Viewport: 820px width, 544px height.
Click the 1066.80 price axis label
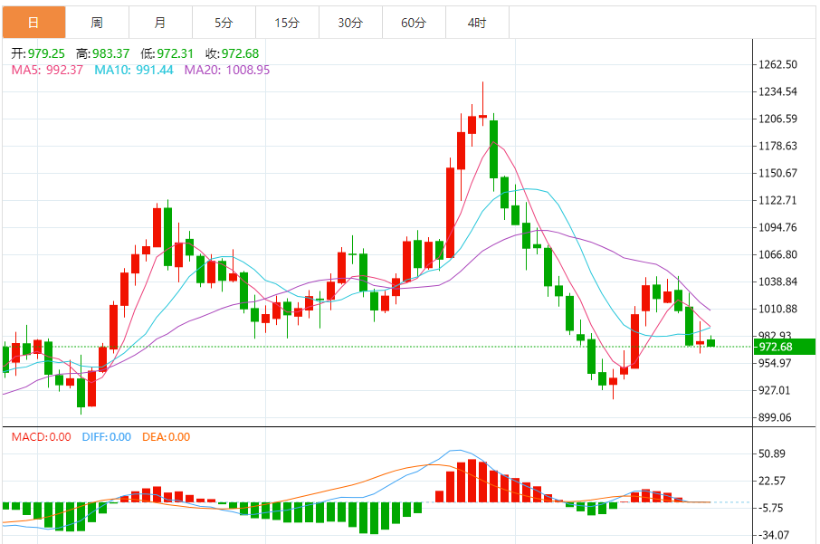click(777, 254)
